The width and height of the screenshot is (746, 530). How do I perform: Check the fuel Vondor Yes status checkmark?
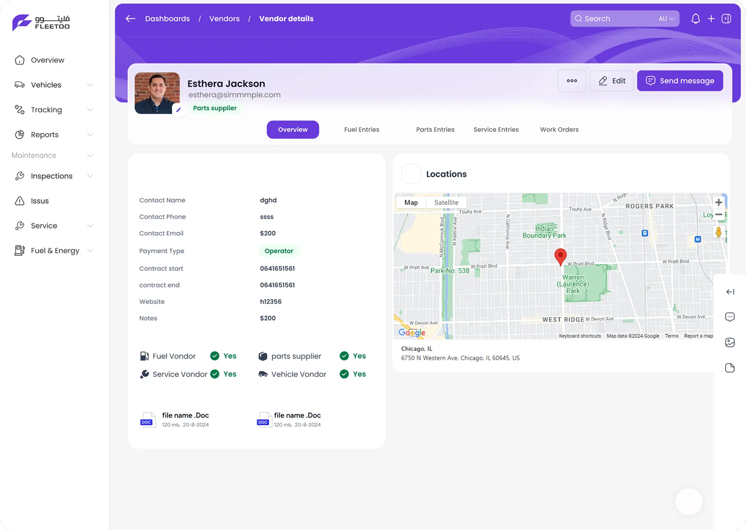tap(215, 356)
